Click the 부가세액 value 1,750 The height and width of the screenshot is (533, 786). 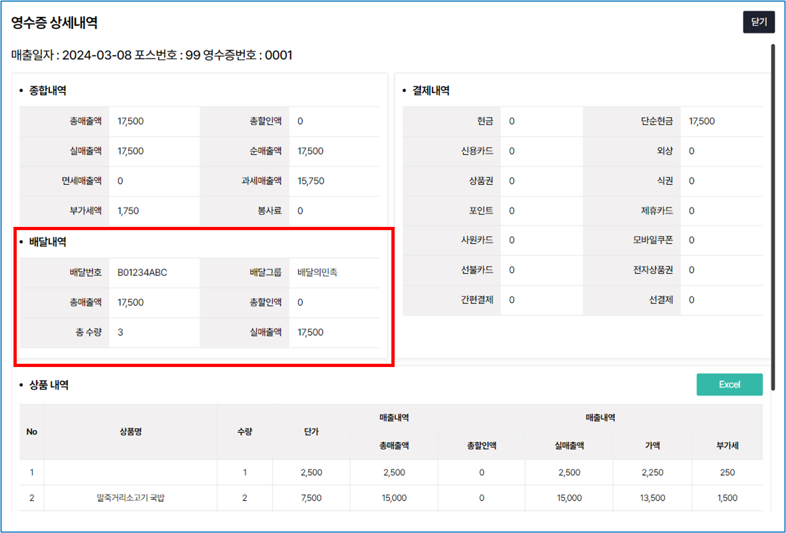point(128,211)
